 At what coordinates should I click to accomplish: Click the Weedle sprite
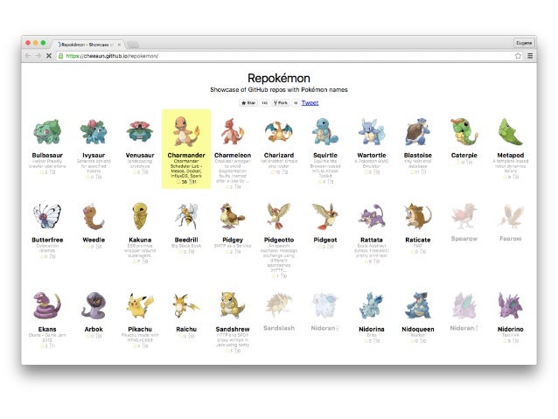pos(94,216)
